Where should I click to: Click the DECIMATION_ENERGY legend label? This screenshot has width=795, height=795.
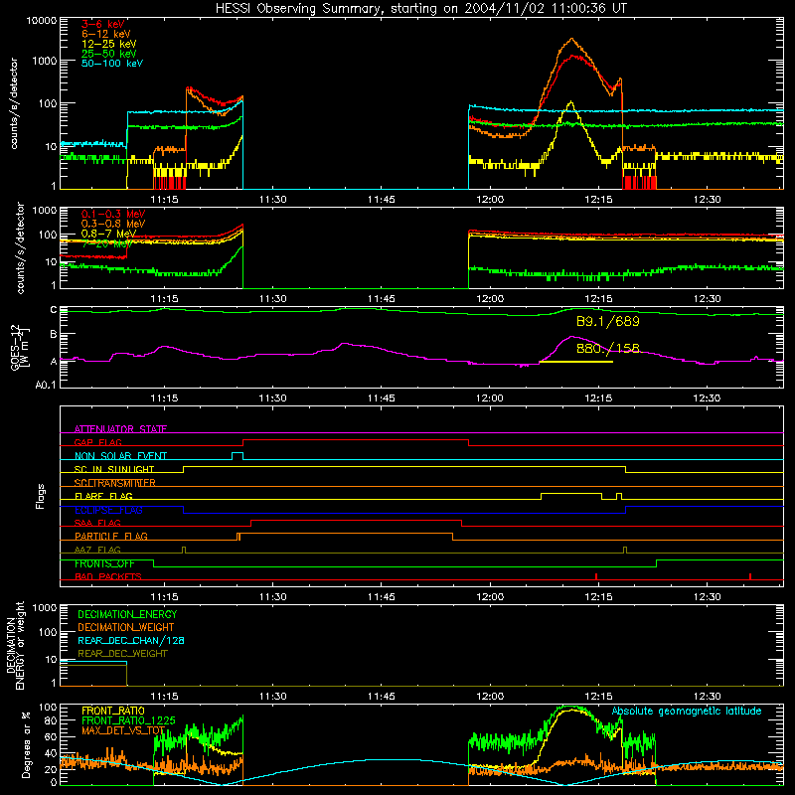(127, 614)
